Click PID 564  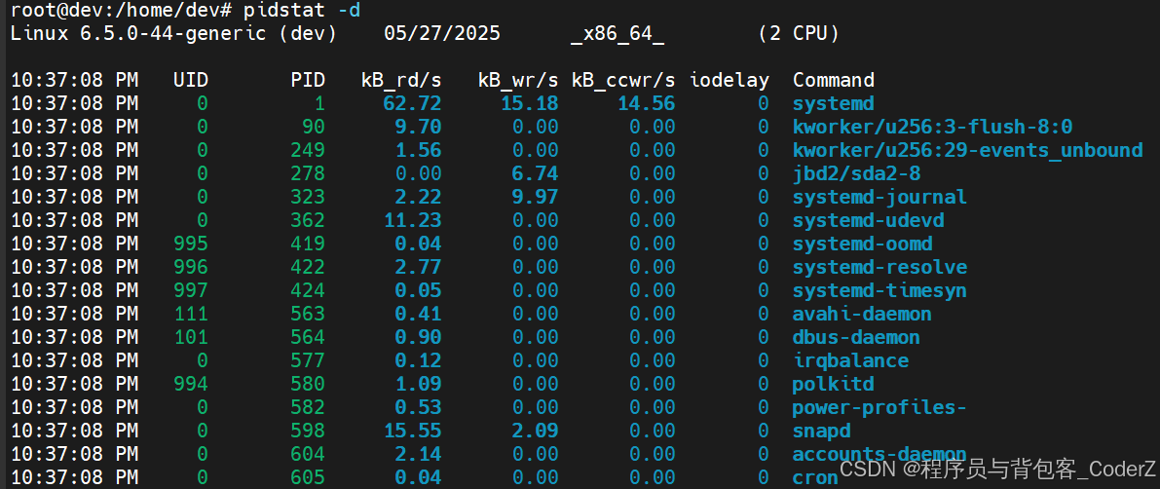(307, 337)
